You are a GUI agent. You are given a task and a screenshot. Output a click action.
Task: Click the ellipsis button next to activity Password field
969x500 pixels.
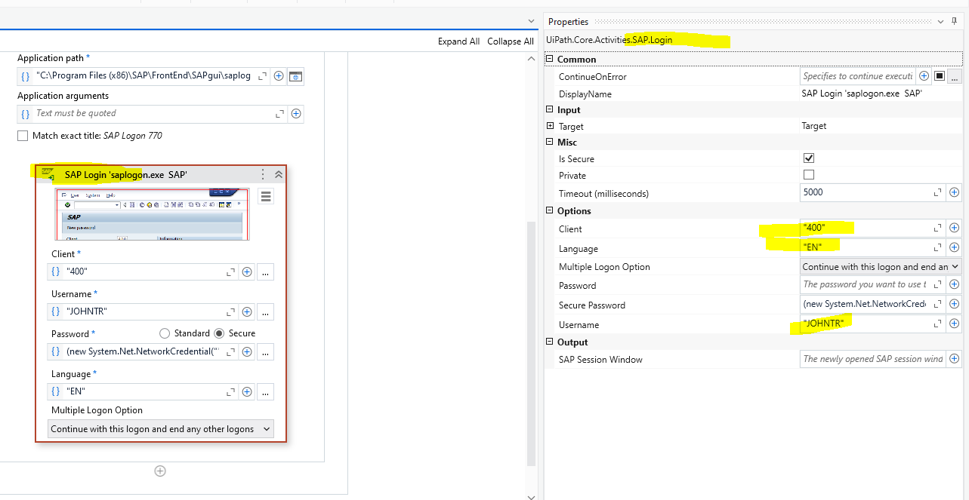[265, 351]
